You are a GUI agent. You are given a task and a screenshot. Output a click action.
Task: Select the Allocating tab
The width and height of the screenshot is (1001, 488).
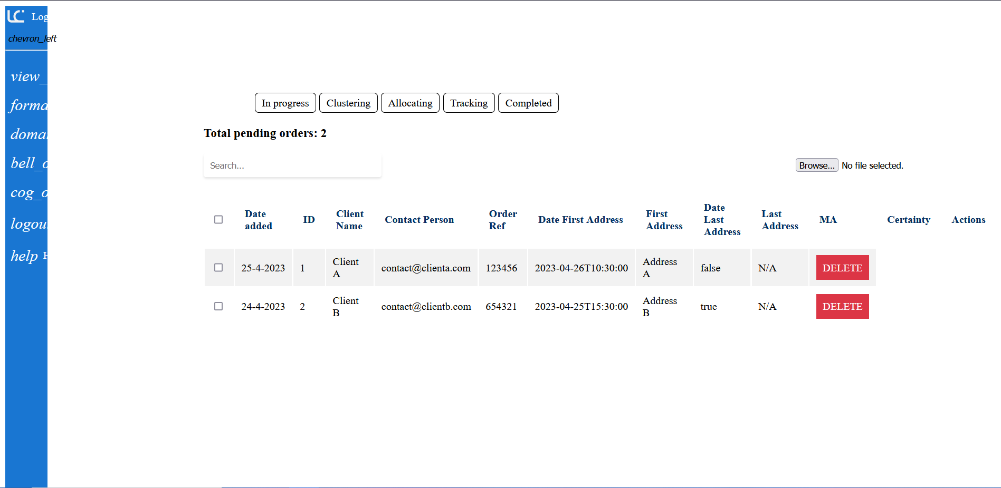tap(410, 103)
